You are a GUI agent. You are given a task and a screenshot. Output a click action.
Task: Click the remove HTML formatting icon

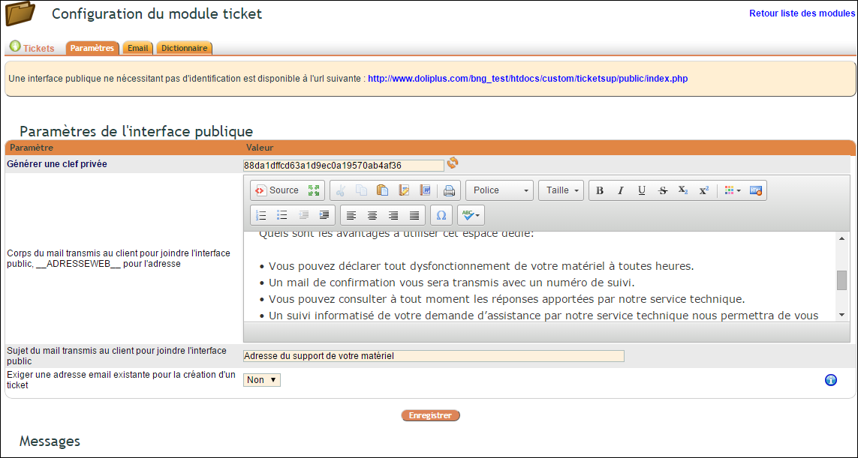pyautogui.click(x=756, y=190)
